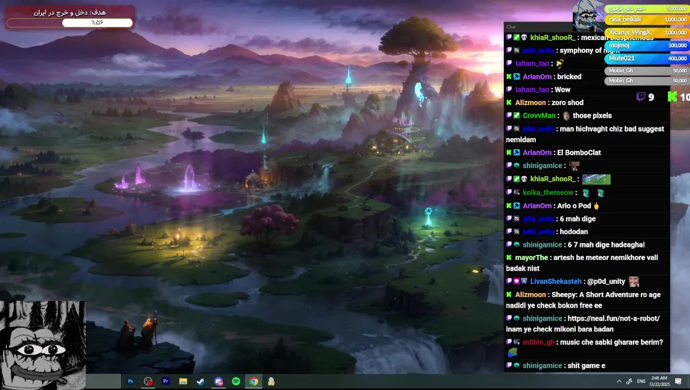Select username m0bin_gh in chat
The image size is (690, 390).
pos(538,342)
